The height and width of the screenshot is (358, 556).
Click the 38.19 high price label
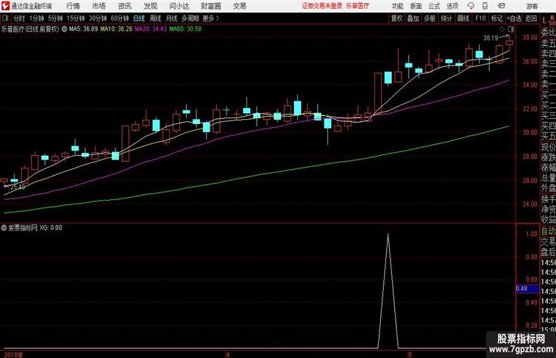click(491, 38)
